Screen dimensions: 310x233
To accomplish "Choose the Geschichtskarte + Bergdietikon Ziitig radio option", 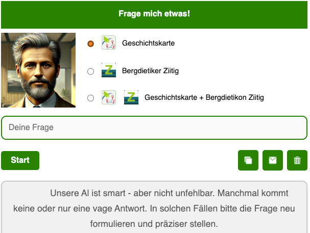I will [91, 98].
